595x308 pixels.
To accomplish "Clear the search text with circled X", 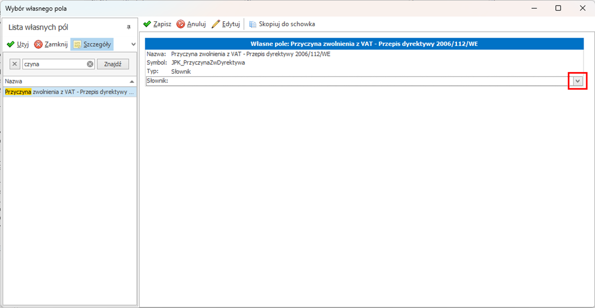I will [90, 64].
